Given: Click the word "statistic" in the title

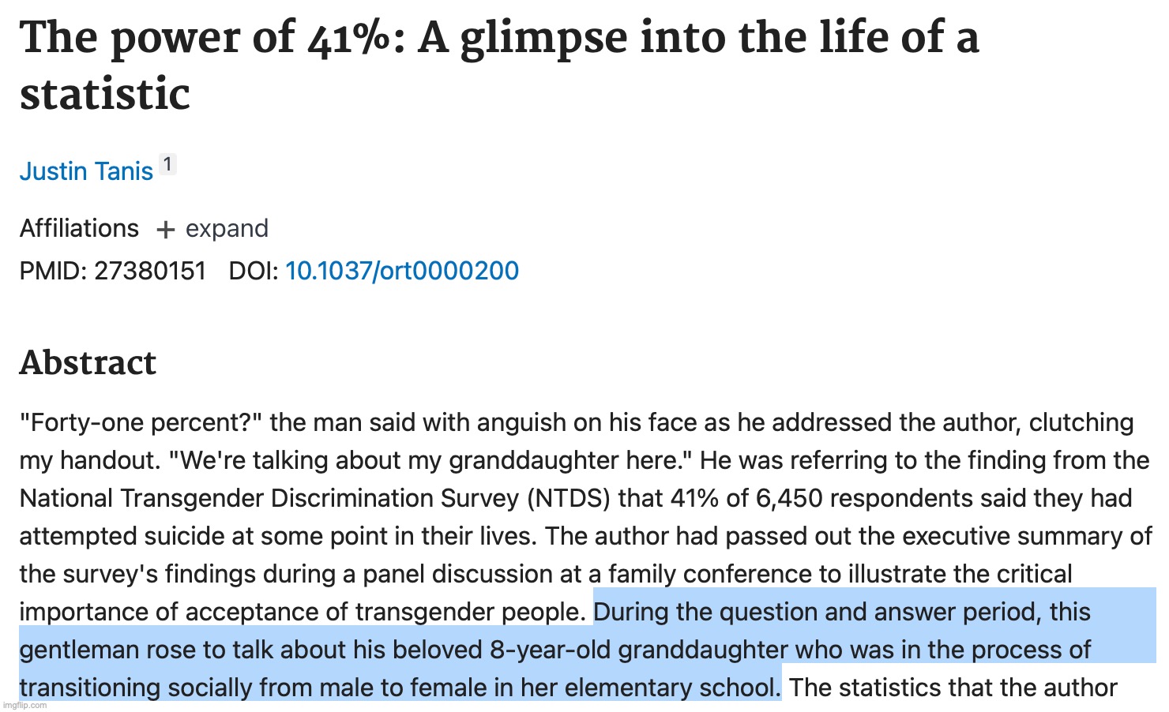Looking at the screenshot, I should pyautogui.click(x=104, y=95).
